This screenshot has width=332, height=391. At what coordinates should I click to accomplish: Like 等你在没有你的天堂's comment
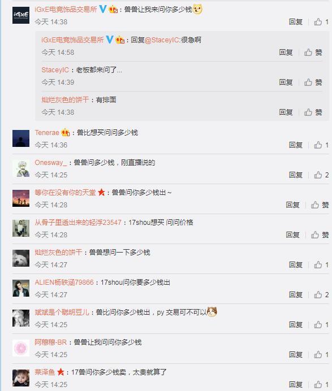[320, 205]
